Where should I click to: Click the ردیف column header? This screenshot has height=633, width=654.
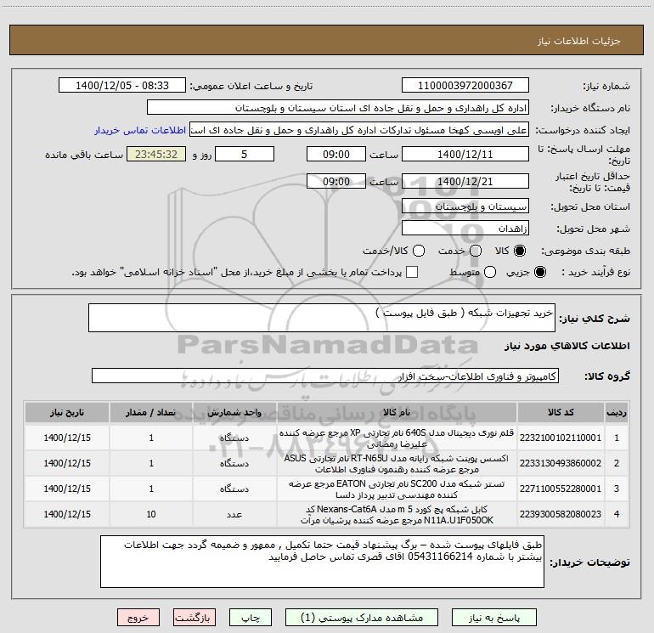pos(617,412)
